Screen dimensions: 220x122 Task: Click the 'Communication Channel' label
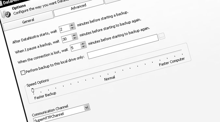coord(50,110)
